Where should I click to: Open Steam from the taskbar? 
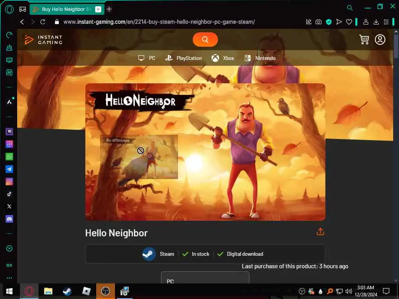click(x=67, y=291)
